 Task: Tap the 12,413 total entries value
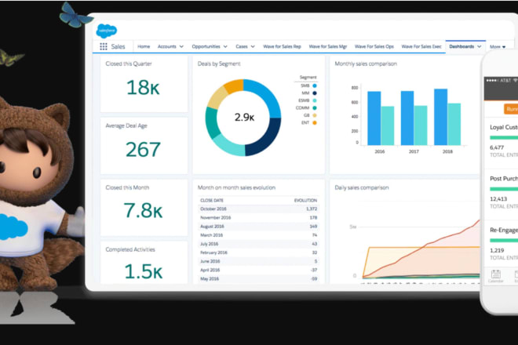[x=498, y=198]
